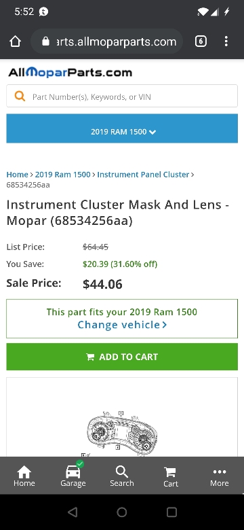The image size is (244, 530).
Task: Open Instrument Panel Cluster breadcrumb
Action: point(143,175)
